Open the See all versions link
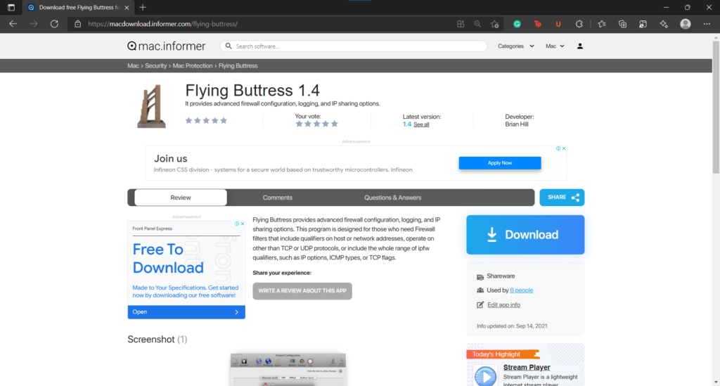The image size is (720, 386). pos(421,124)
